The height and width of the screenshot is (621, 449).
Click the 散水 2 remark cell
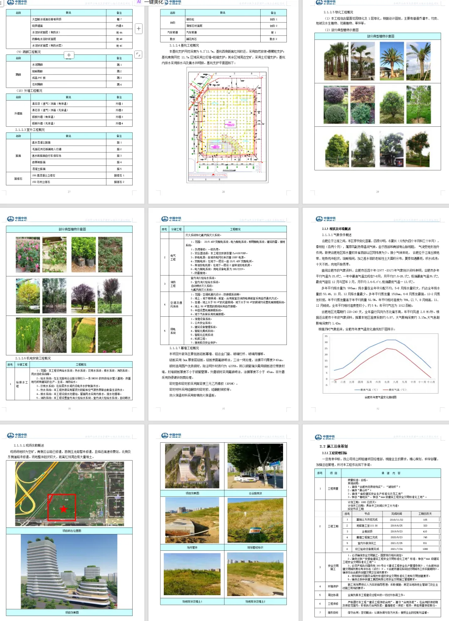click(273, 39)
